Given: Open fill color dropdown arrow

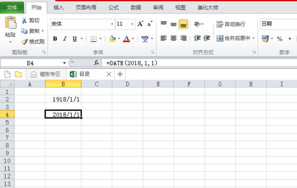Looking at the screenshot, I should click(119, 39).
